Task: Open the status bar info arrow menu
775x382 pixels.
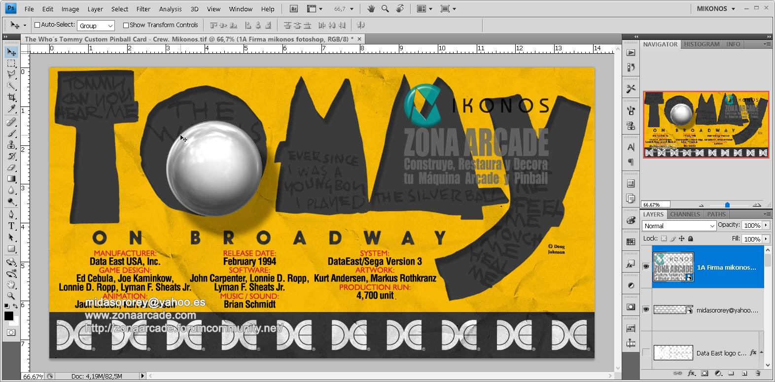Action: (142, 376)
